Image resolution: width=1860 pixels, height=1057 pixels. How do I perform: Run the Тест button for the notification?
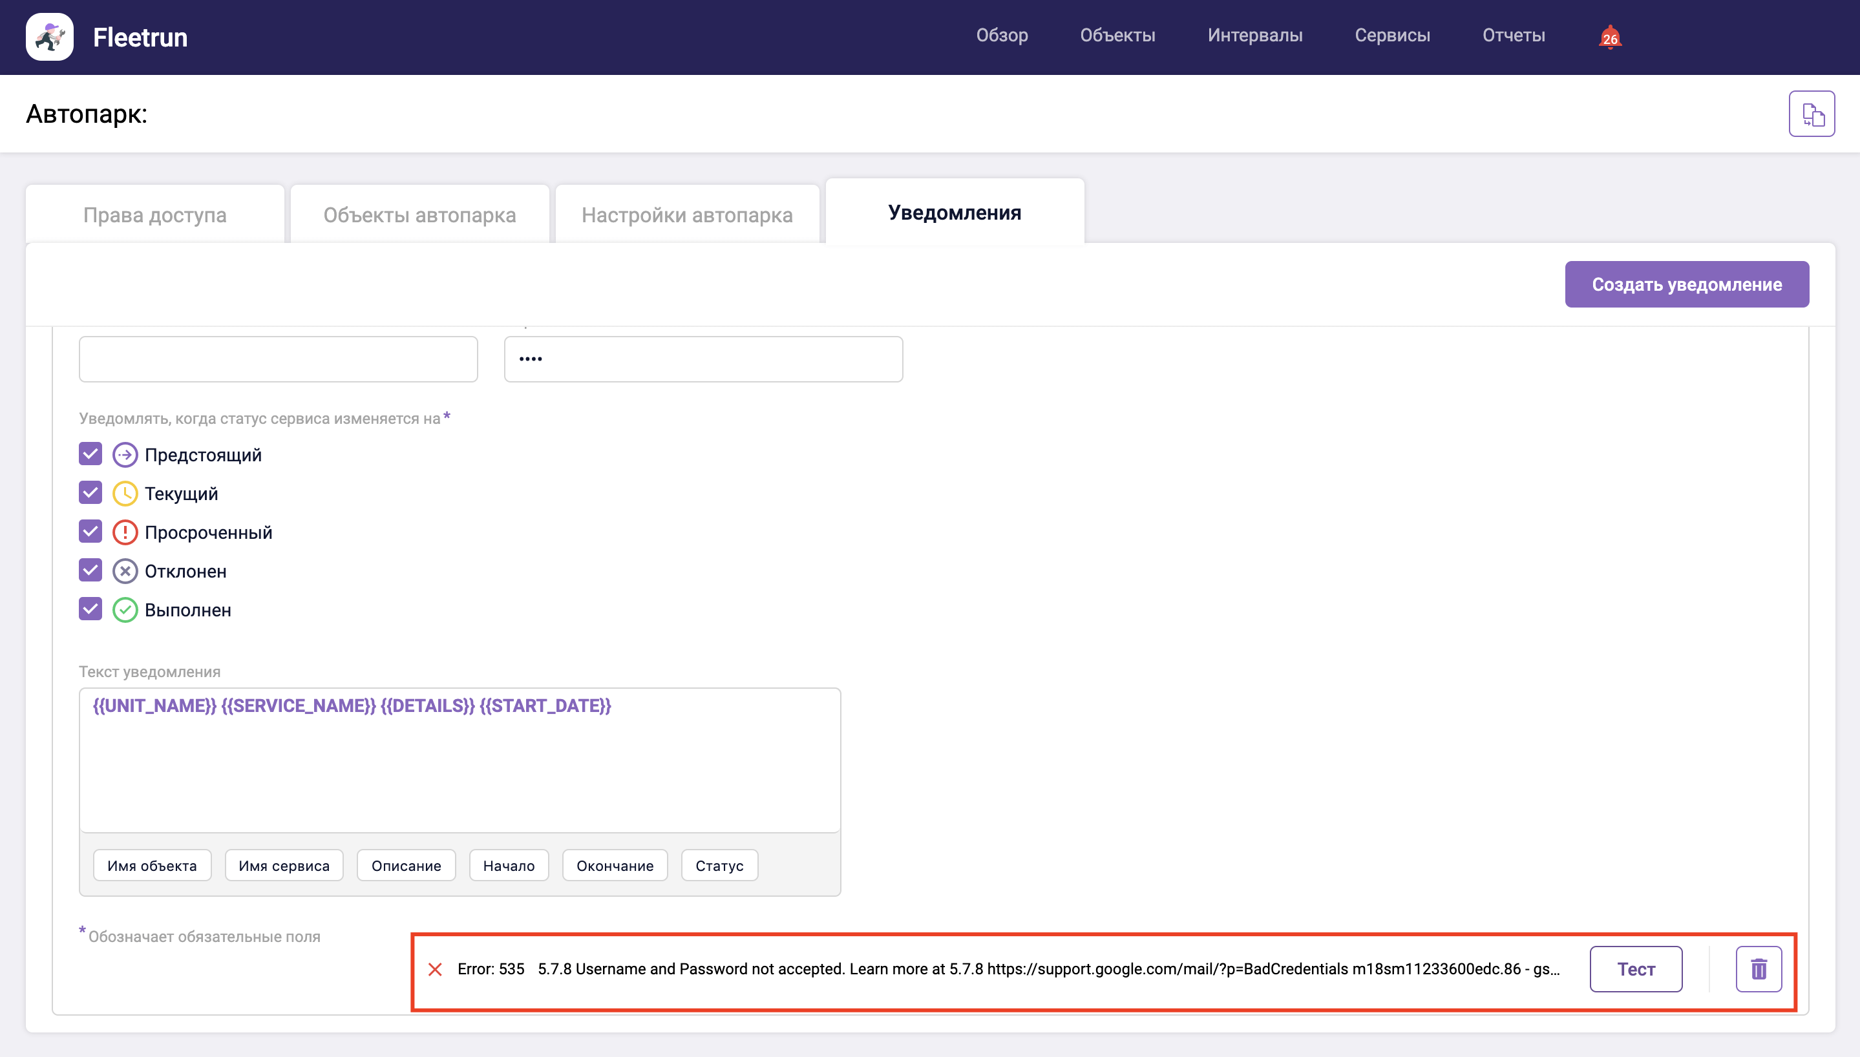pyautogui.click(x=1636, y=968)
